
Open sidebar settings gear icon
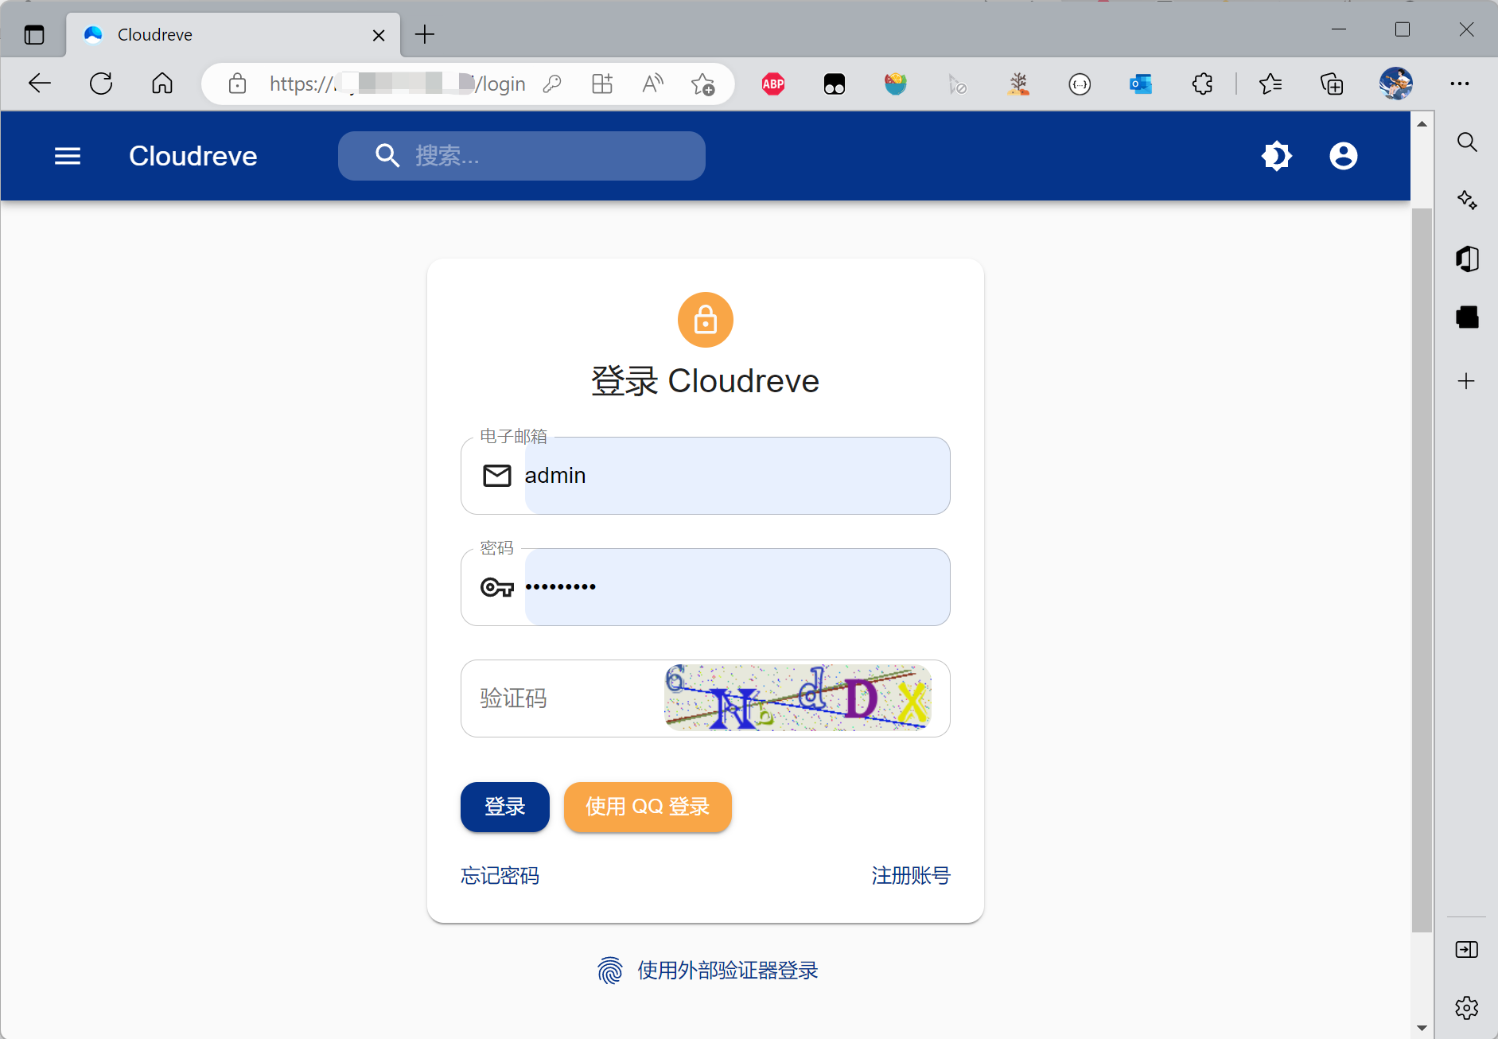click(1466, 1008)
